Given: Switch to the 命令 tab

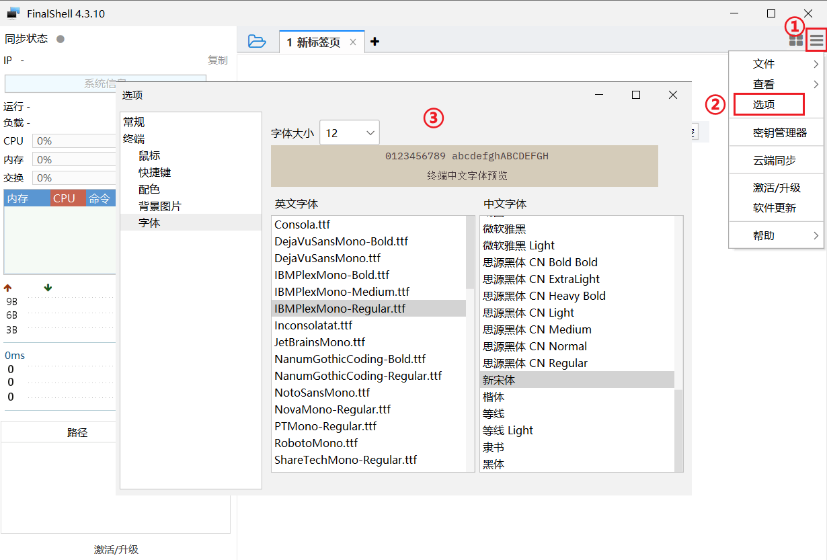Looking at the screenshot, I should click(x=100, y=198).
